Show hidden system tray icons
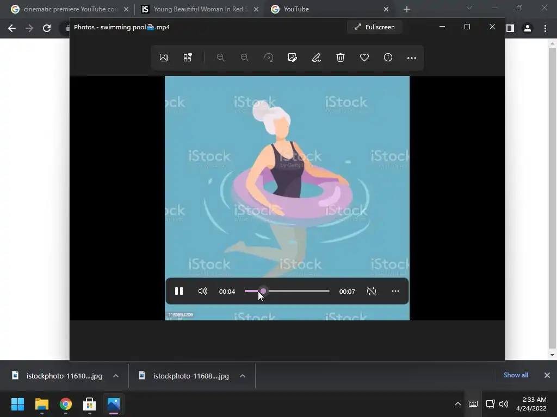The image size is (557, 417). coord(458,404)
